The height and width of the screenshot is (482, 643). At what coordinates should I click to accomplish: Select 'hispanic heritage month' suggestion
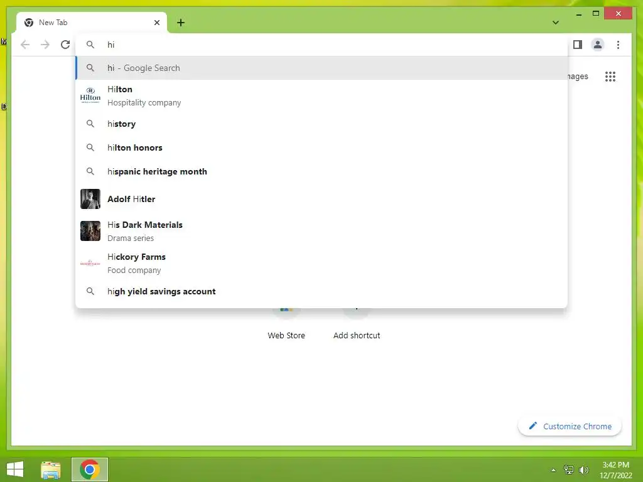coord(321,171)
